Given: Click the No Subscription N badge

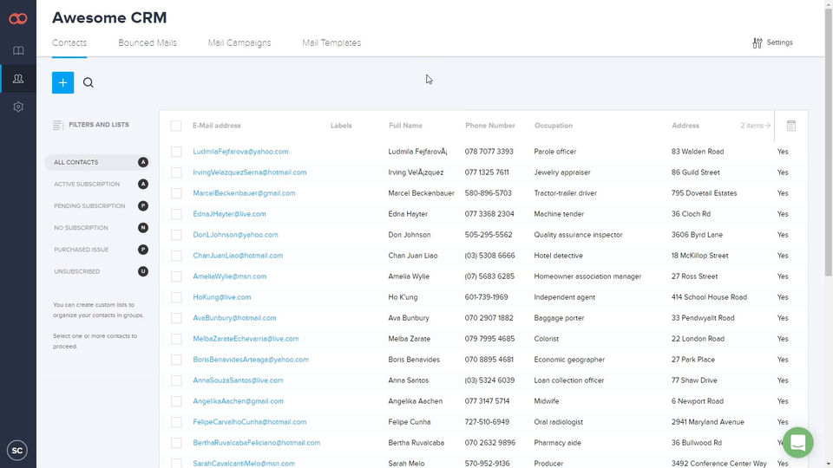Looking at the screenshot, I should click(143, 228).
